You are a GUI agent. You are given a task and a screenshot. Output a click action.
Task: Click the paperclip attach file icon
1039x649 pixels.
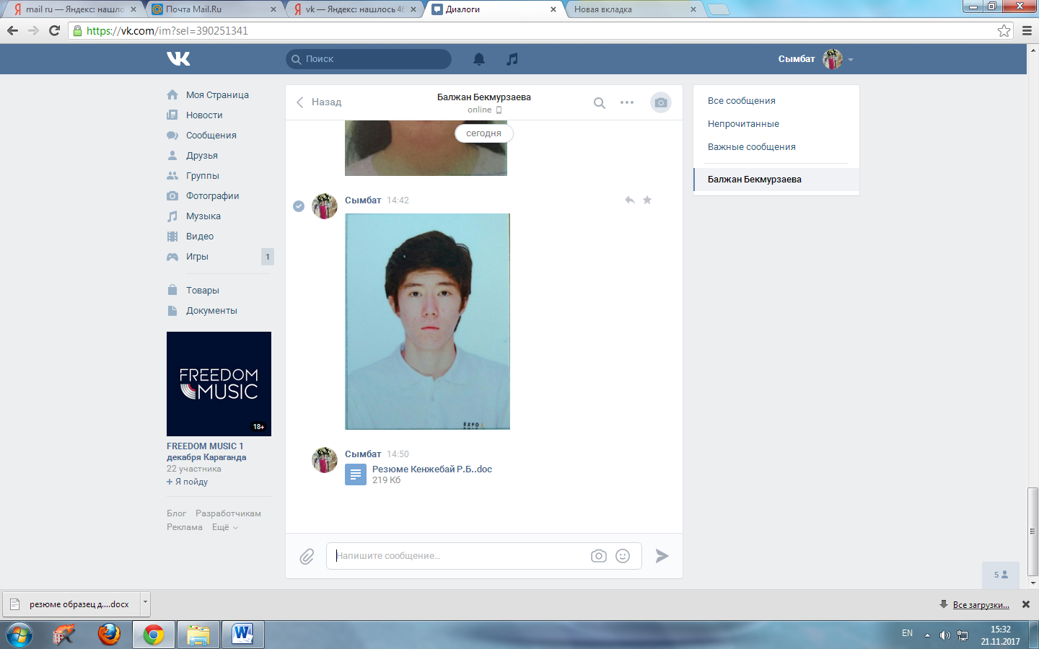tap(307, 556)
